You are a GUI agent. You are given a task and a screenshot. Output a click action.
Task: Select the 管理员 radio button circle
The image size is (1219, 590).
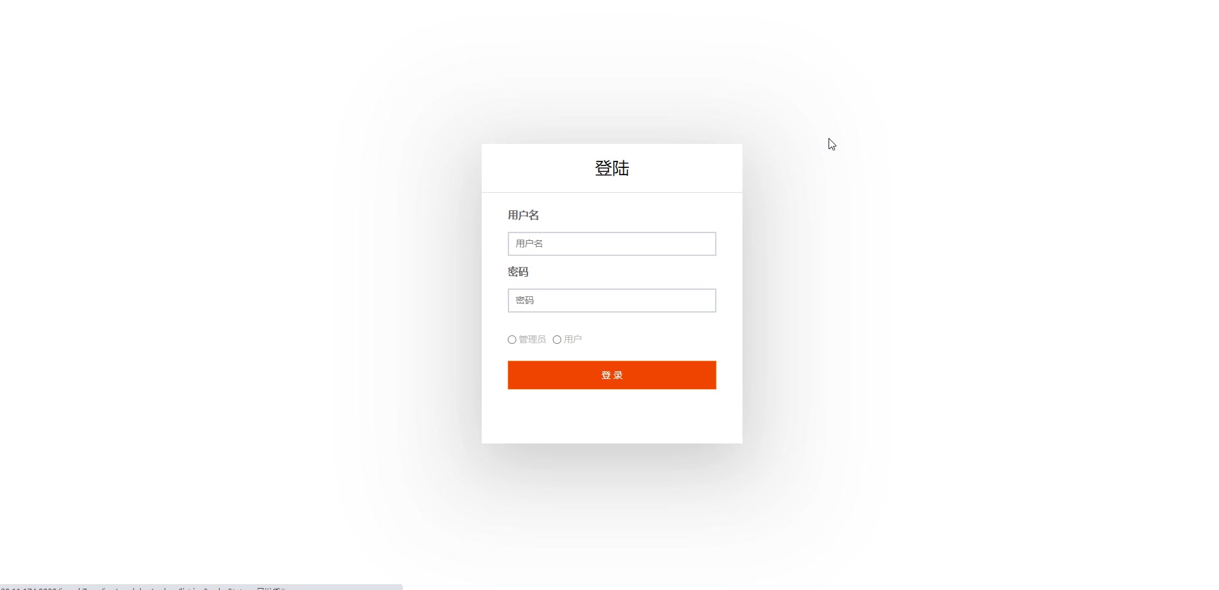(x=512, y=340)
